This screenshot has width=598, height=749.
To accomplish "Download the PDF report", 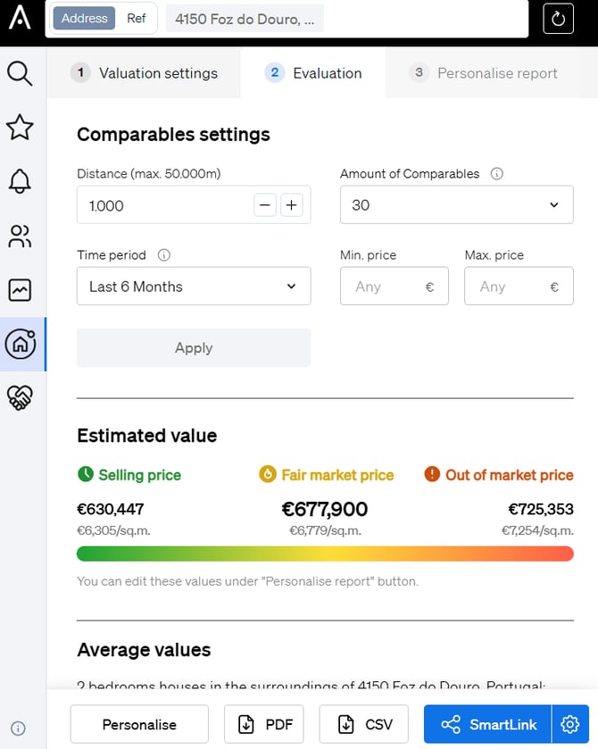I will tap(263, 724).
